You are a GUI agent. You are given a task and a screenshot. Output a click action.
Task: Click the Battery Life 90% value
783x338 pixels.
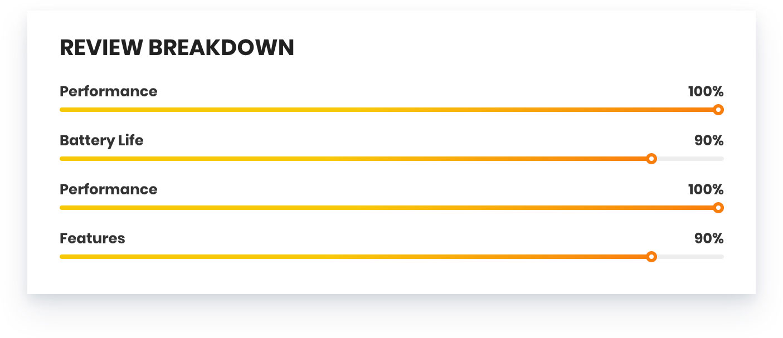click(x=709, y=140)
